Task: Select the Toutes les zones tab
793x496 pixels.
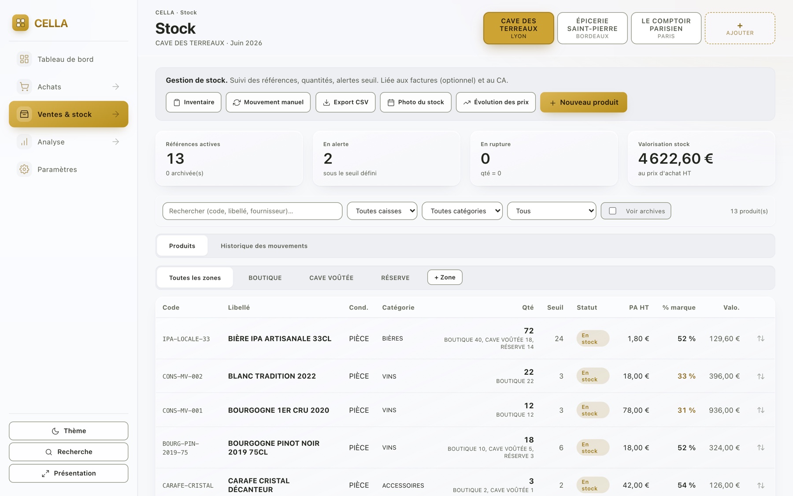Action: pos(195,278)
